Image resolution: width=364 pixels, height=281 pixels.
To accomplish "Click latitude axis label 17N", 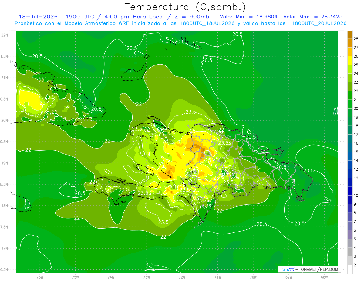I will [x=5, y=248].
